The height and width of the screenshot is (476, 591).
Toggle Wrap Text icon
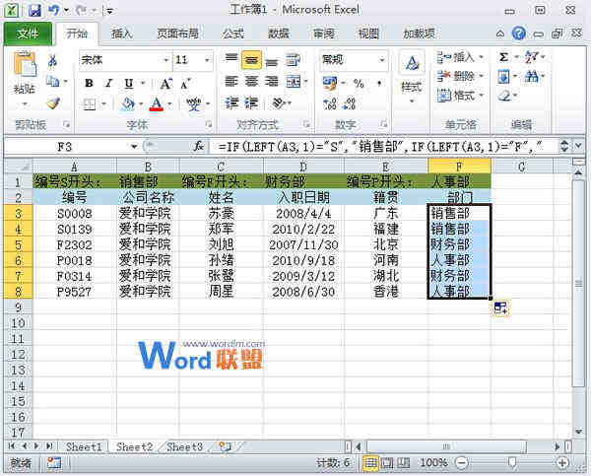293,60
